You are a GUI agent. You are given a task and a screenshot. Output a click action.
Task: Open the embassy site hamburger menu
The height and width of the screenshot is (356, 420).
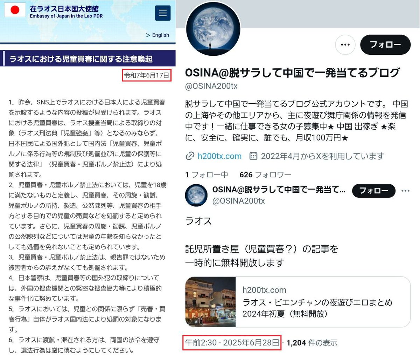tap(163, 13)
